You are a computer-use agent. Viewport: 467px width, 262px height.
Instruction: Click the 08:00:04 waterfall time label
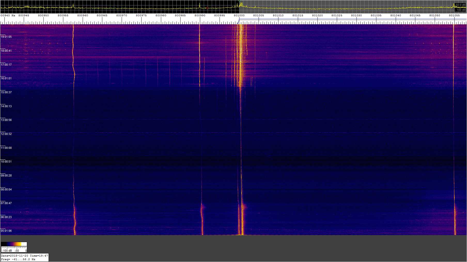coord(6,190)
